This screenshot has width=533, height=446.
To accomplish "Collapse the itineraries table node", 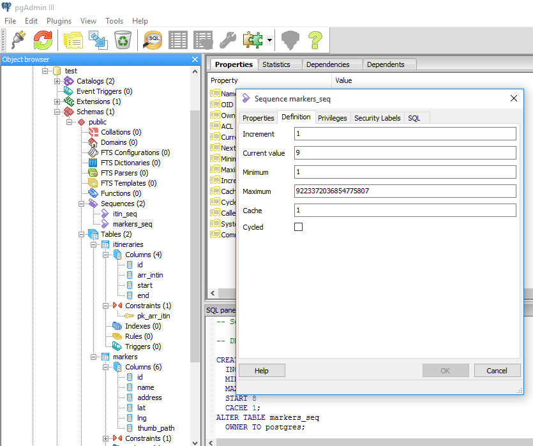I will pyautogui.click(x=93, y=244).
